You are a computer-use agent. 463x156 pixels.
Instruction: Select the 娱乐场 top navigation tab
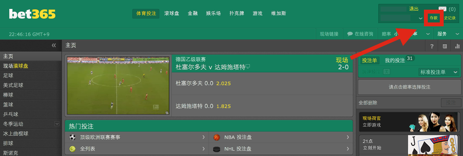214,14
